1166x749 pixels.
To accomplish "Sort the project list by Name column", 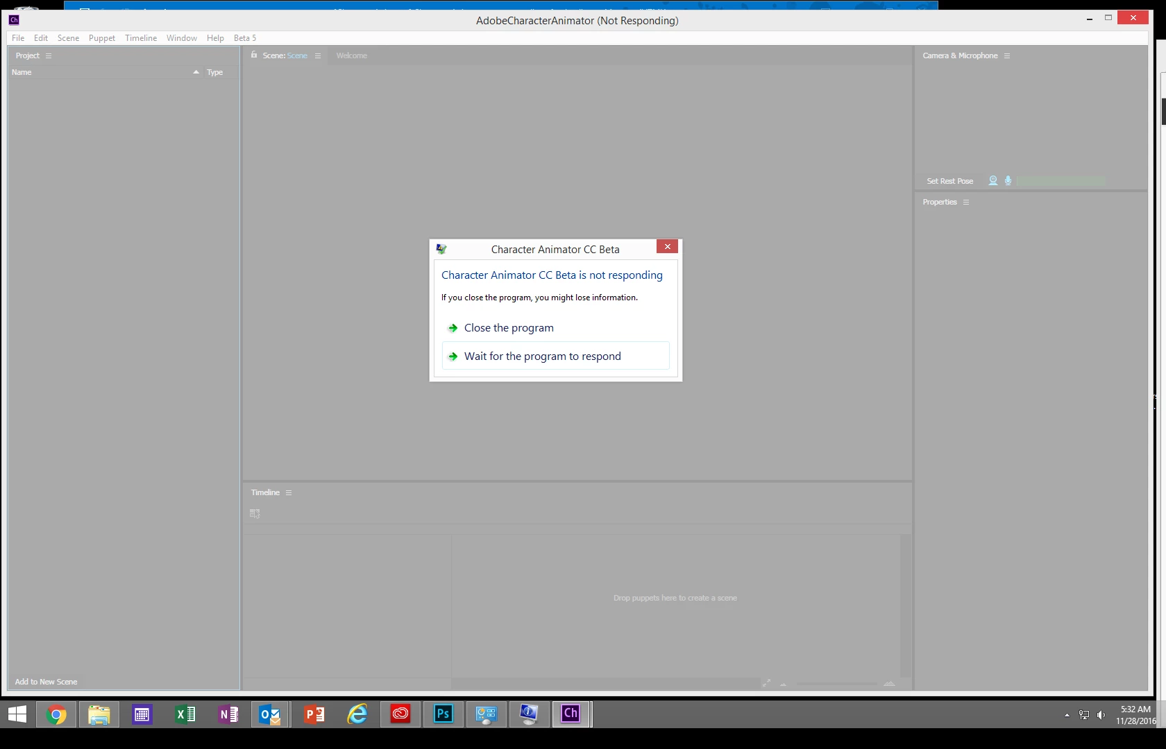I will pyautogui.click(x=22, y=72).
